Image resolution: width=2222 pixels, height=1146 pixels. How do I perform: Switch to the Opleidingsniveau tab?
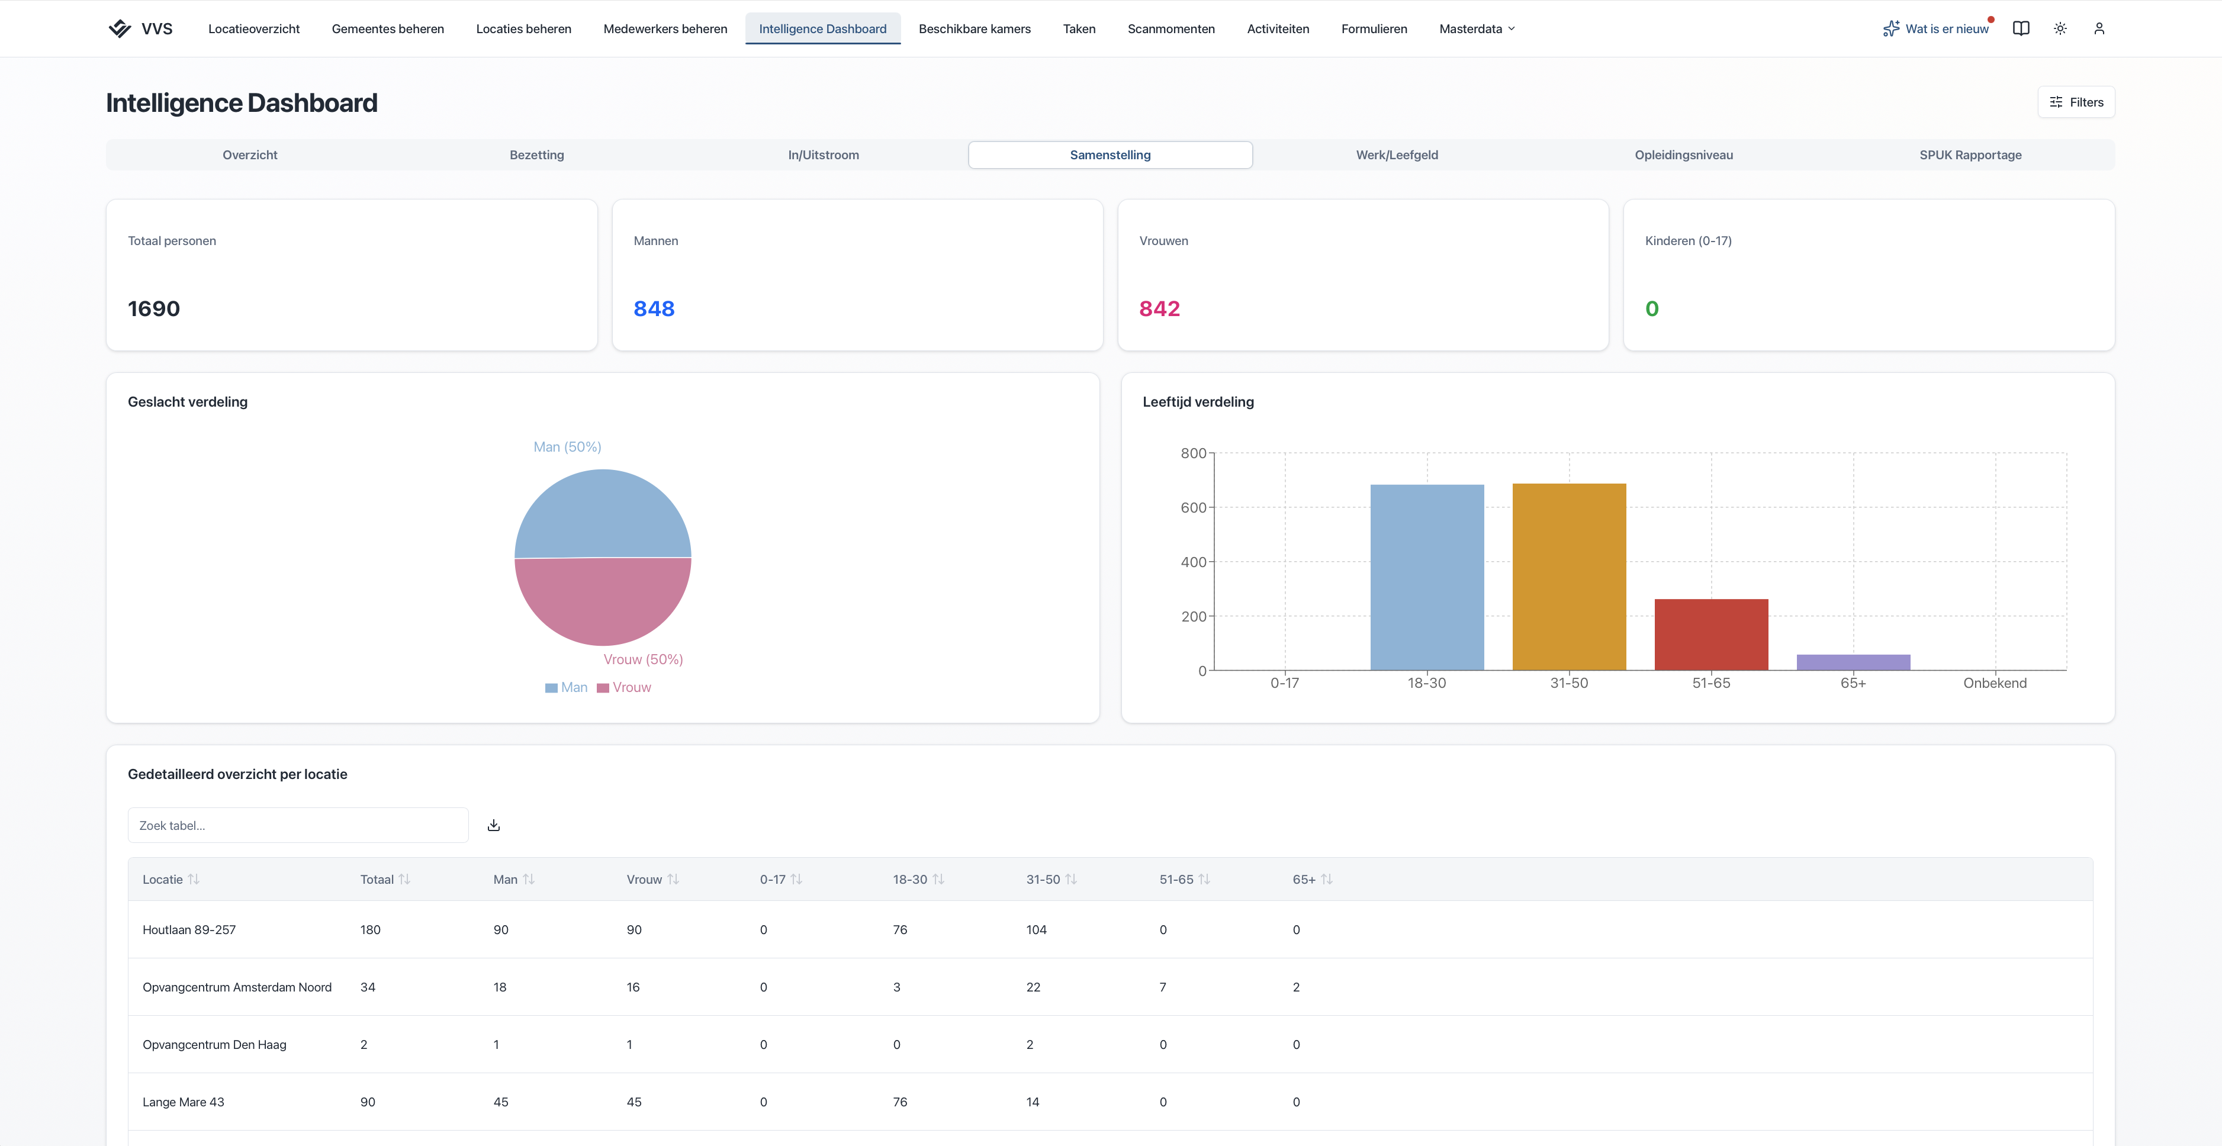1684,155
